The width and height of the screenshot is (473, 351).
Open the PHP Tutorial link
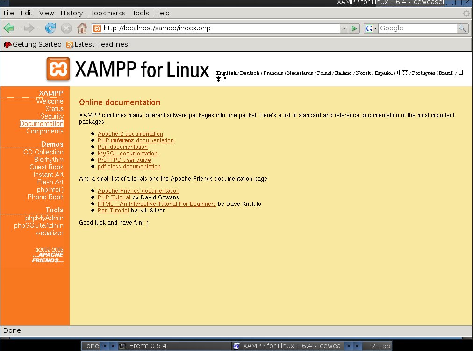[x=114, y=197]
